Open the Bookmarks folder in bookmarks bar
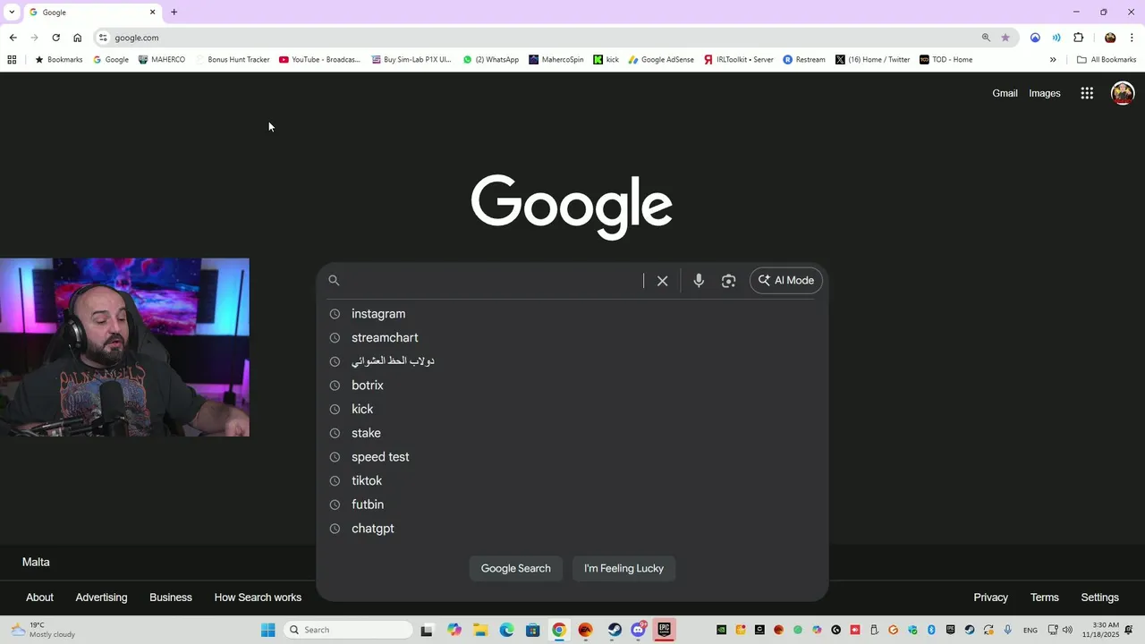1145x644 pixels. point(58,60)
